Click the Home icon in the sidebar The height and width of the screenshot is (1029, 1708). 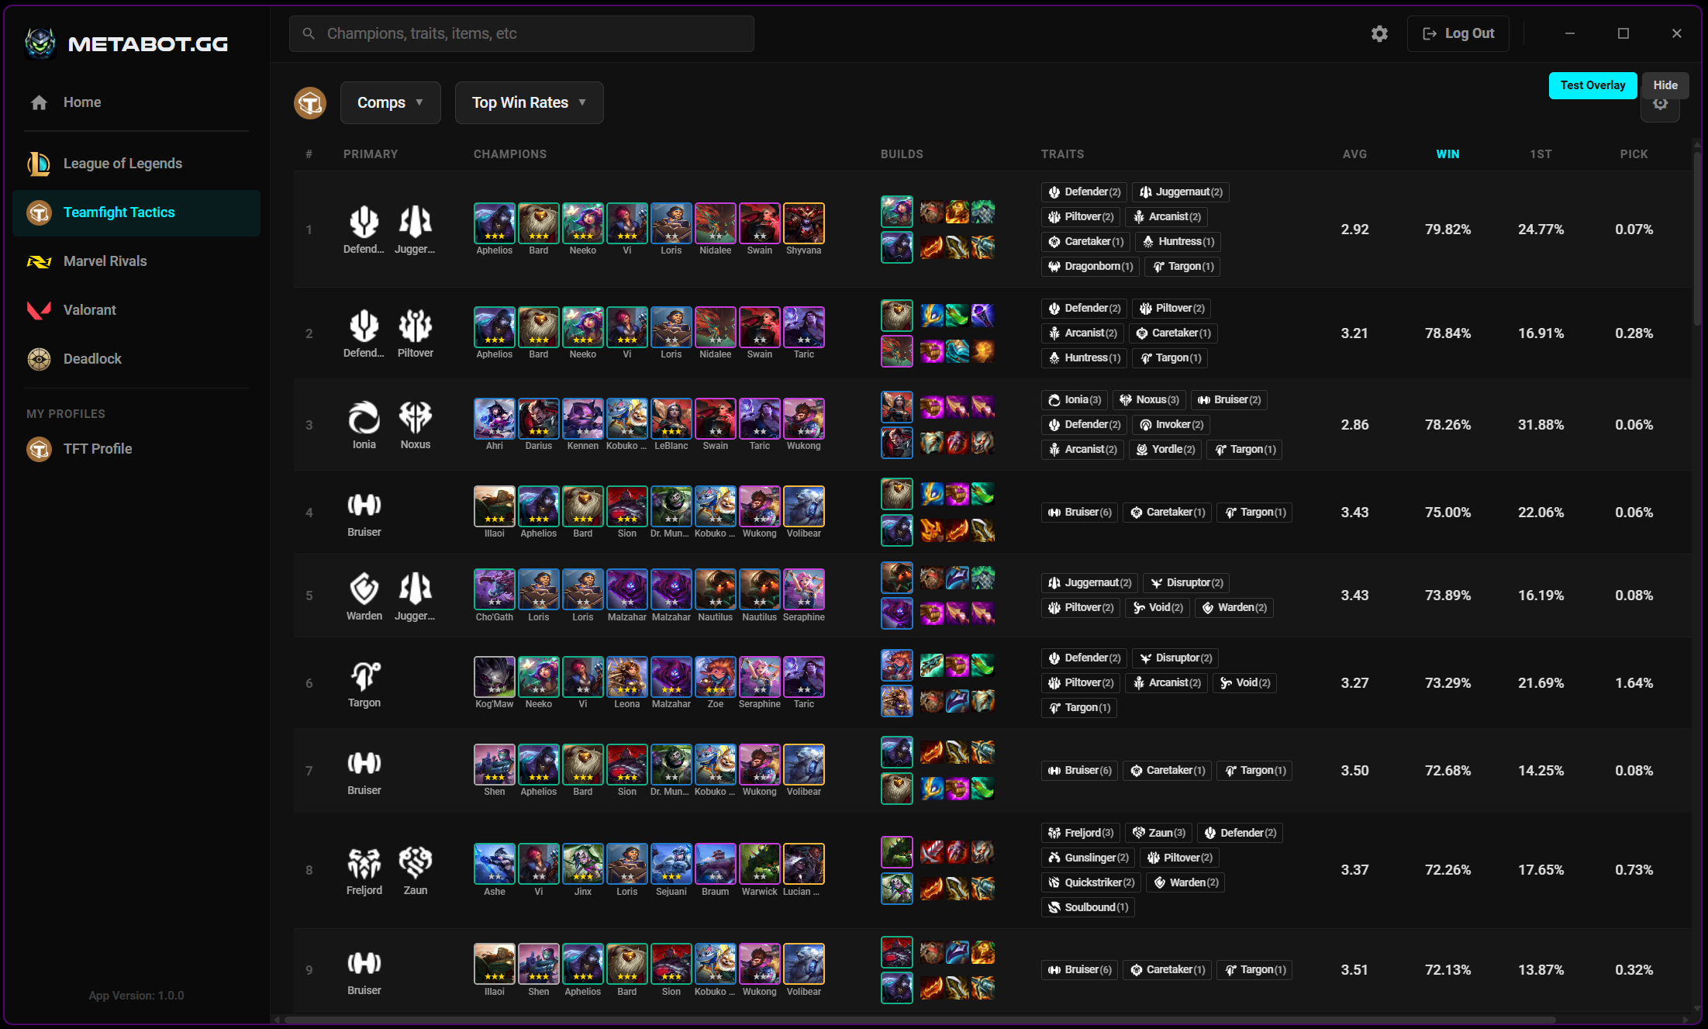(39, 102)
